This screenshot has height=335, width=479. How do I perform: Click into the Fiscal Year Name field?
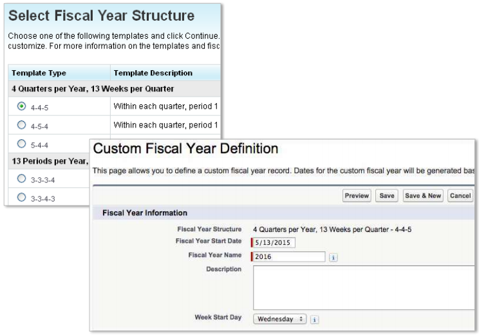(x=289, y=256)
